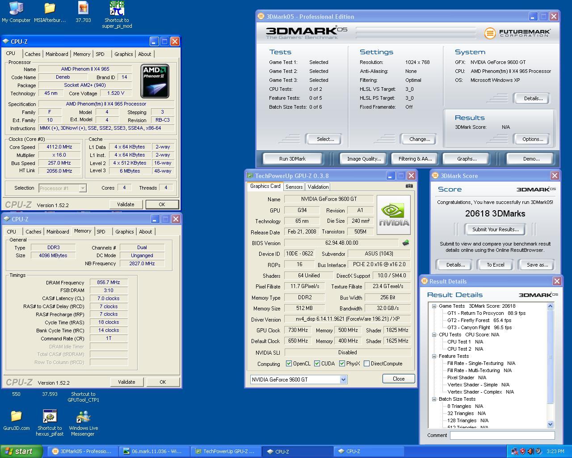This screenshot has width=572, height=458.
Task: Open the Windows Start button
Action: coord(21,451)
